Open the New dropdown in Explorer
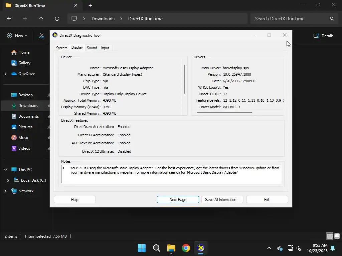 [17, 36]
